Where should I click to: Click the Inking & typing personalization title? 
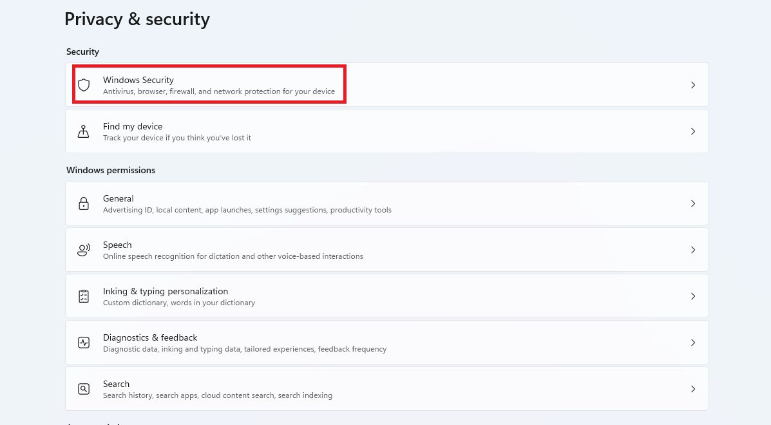coord(166,291)
